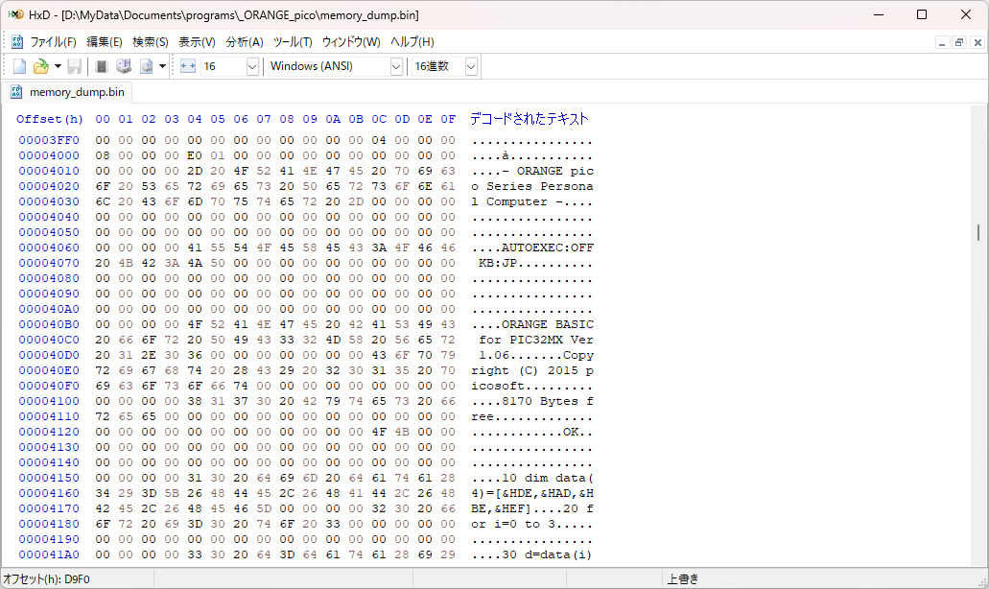Expand the arrow beside the disk image icon
This screenshot has width=989, height=589.
(x=162, y=66)
